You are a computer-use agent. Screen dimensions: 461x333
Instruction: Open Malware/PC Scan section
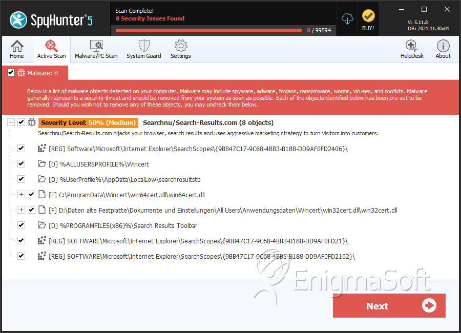point(96,50)
